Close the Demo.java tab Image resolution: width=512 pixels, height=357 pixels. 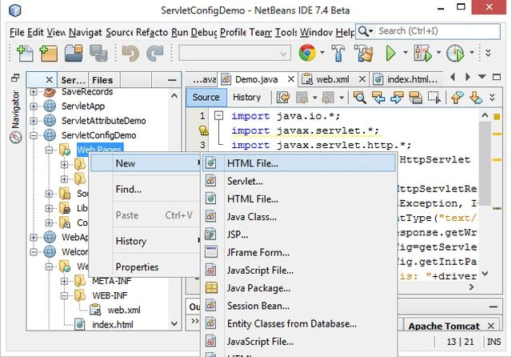(x=291, y=79)
